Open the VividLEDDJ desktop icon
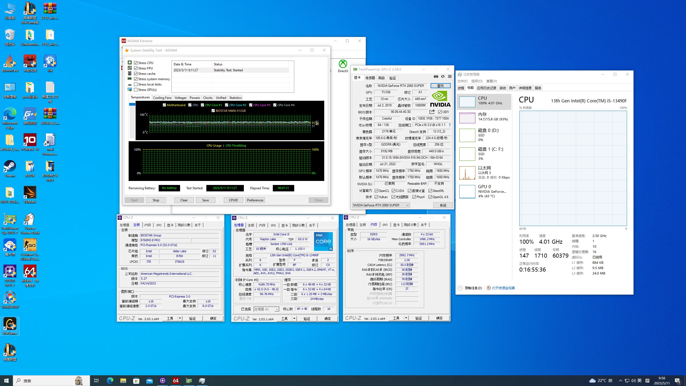This screenshot has width=686, height=386. coord(10,300)
